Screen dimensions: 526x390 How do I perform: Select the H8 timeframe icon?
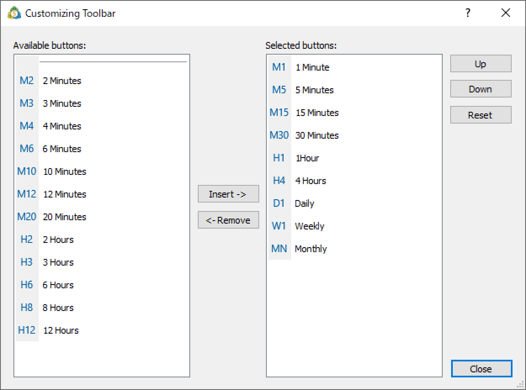tap(27, 308)
